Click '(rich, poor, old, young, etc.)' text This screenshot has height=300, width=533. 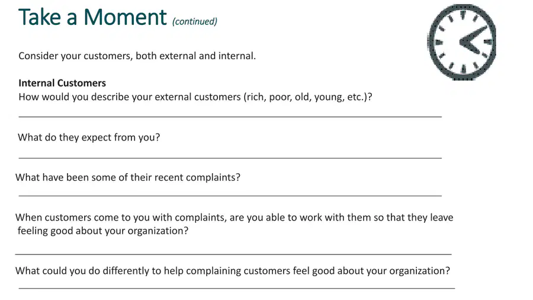[x=306, y=97]
